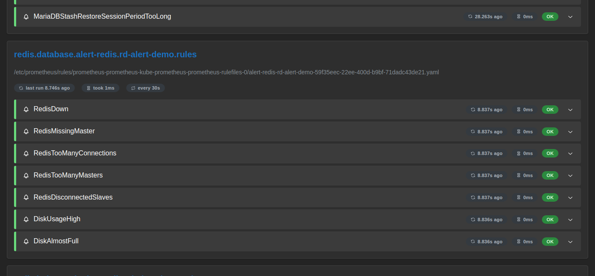Select the DiskUsageHigh rule name
Viewport: 595px width, 276px height.
tap(57, 219)
